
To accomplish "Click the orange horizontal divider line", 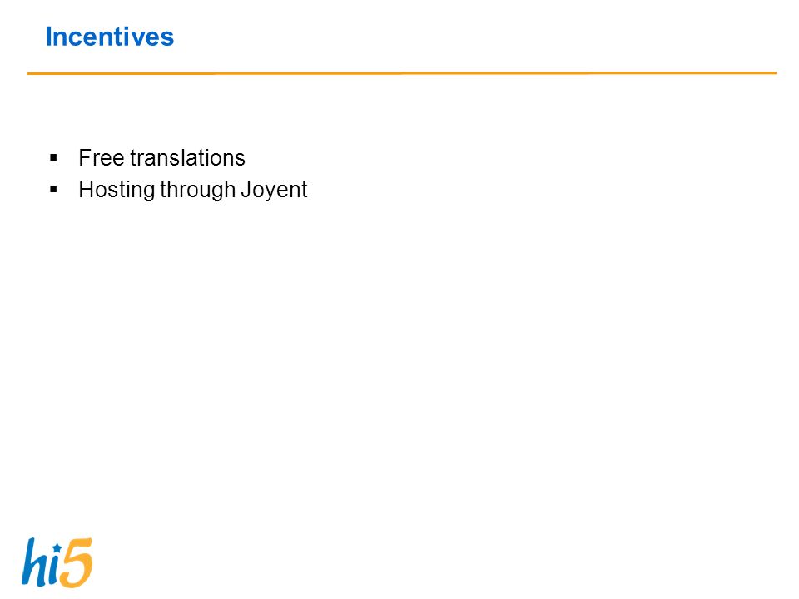I will (401, 73).
